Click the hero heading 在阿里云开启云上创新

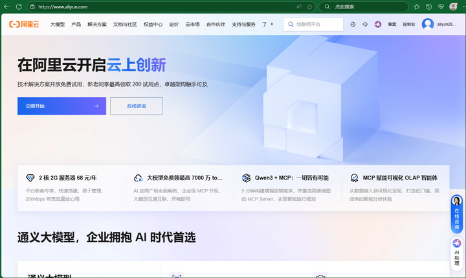pos(91,65)
